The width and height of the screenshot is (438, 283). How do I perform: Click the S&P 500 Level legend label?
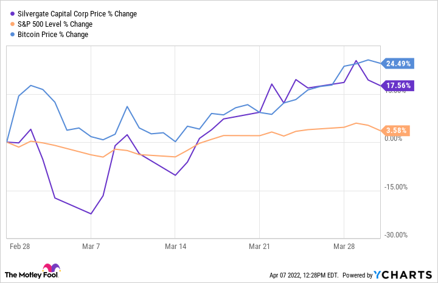tap(54, 24)
